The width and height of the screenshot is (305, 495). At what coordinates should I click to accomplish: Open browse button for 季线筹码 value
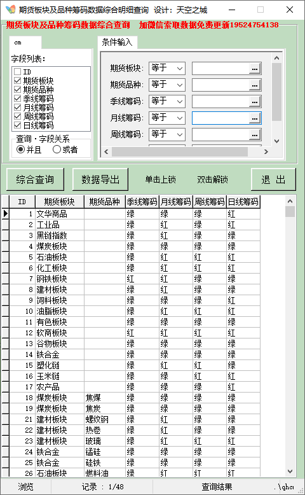[x=255, y=102]
